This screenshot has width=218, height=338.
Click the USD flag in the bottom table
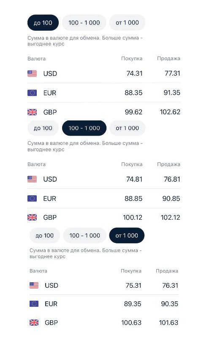[x=34, y=286]
